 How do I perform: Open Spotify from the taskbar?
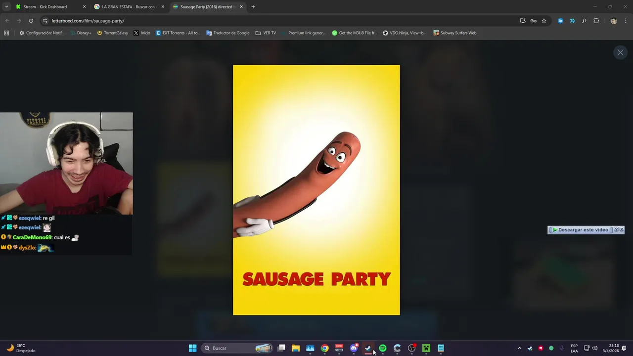383,348
